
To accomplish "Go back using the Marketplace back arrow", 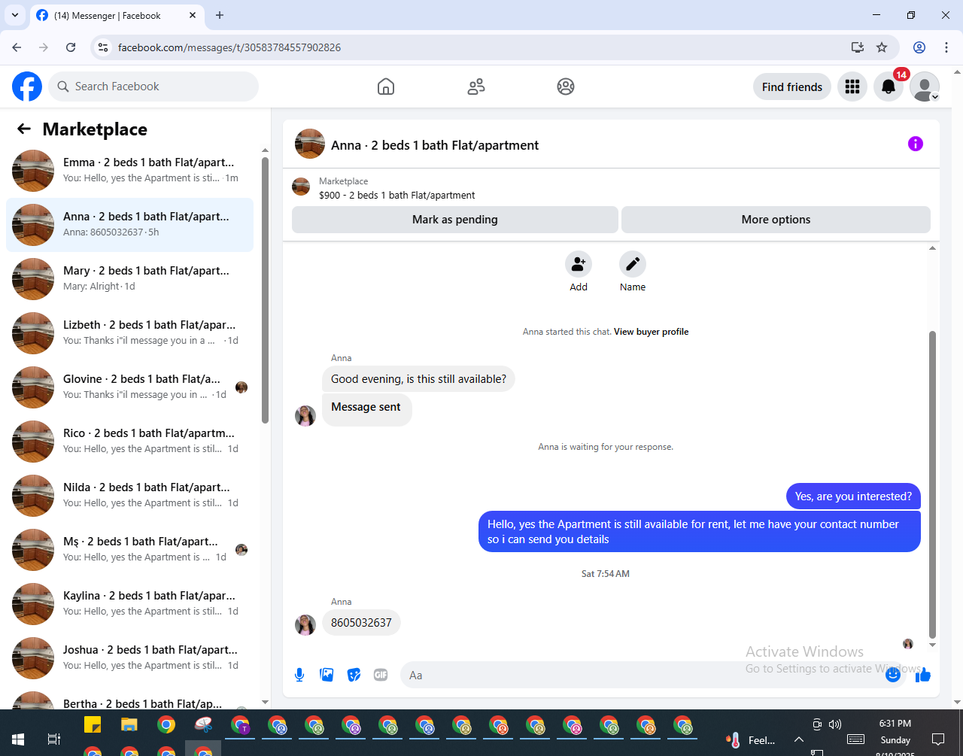I will (24, 129).
